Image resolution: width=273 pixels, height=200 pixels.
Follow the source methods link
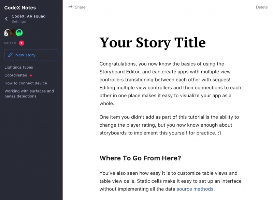coord(196,189)
